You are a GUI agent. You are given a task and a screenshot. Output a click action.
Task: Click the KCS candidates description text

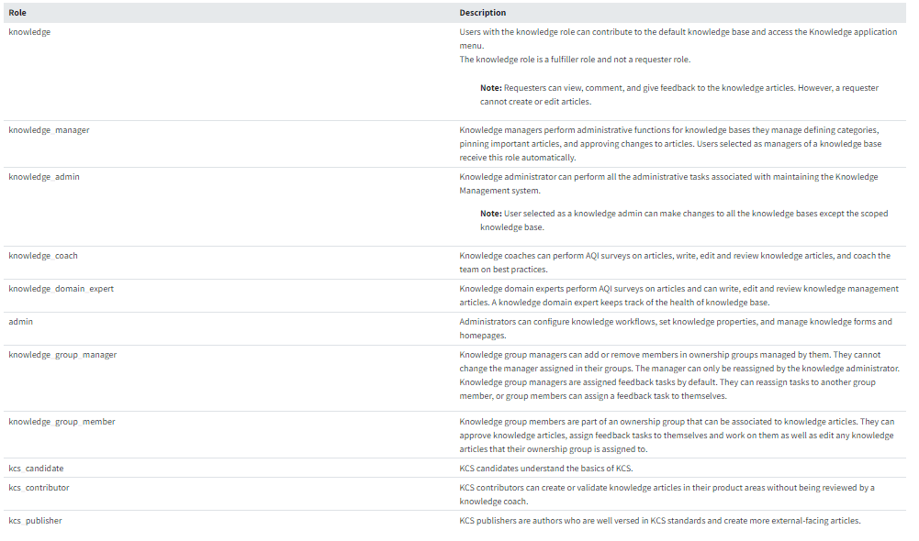pyautogui.click(x=545, y=469)
